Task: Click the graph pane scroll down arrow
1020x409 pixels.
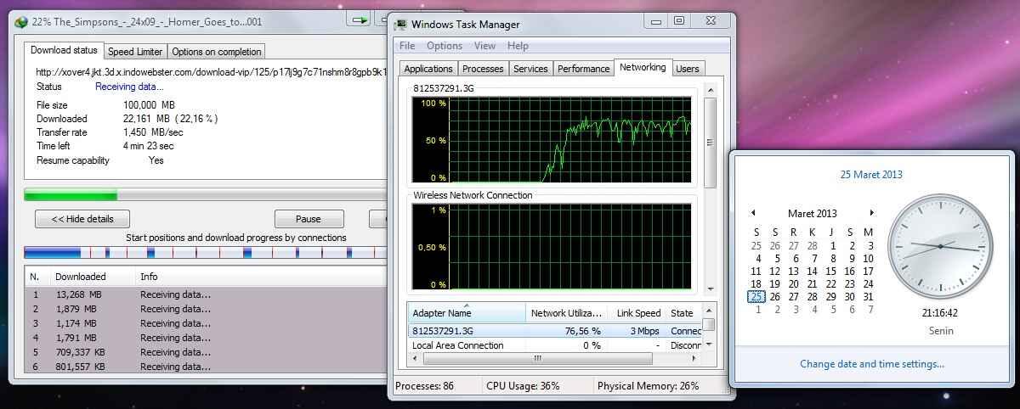Action: pos(710,289)
